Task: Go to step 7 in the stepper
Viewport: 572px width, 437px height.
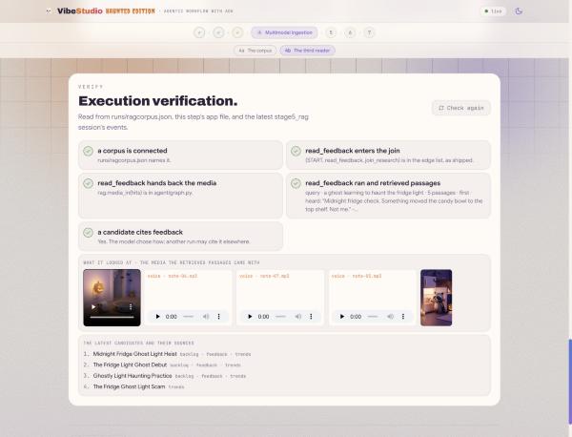Action: pos(369,32)
